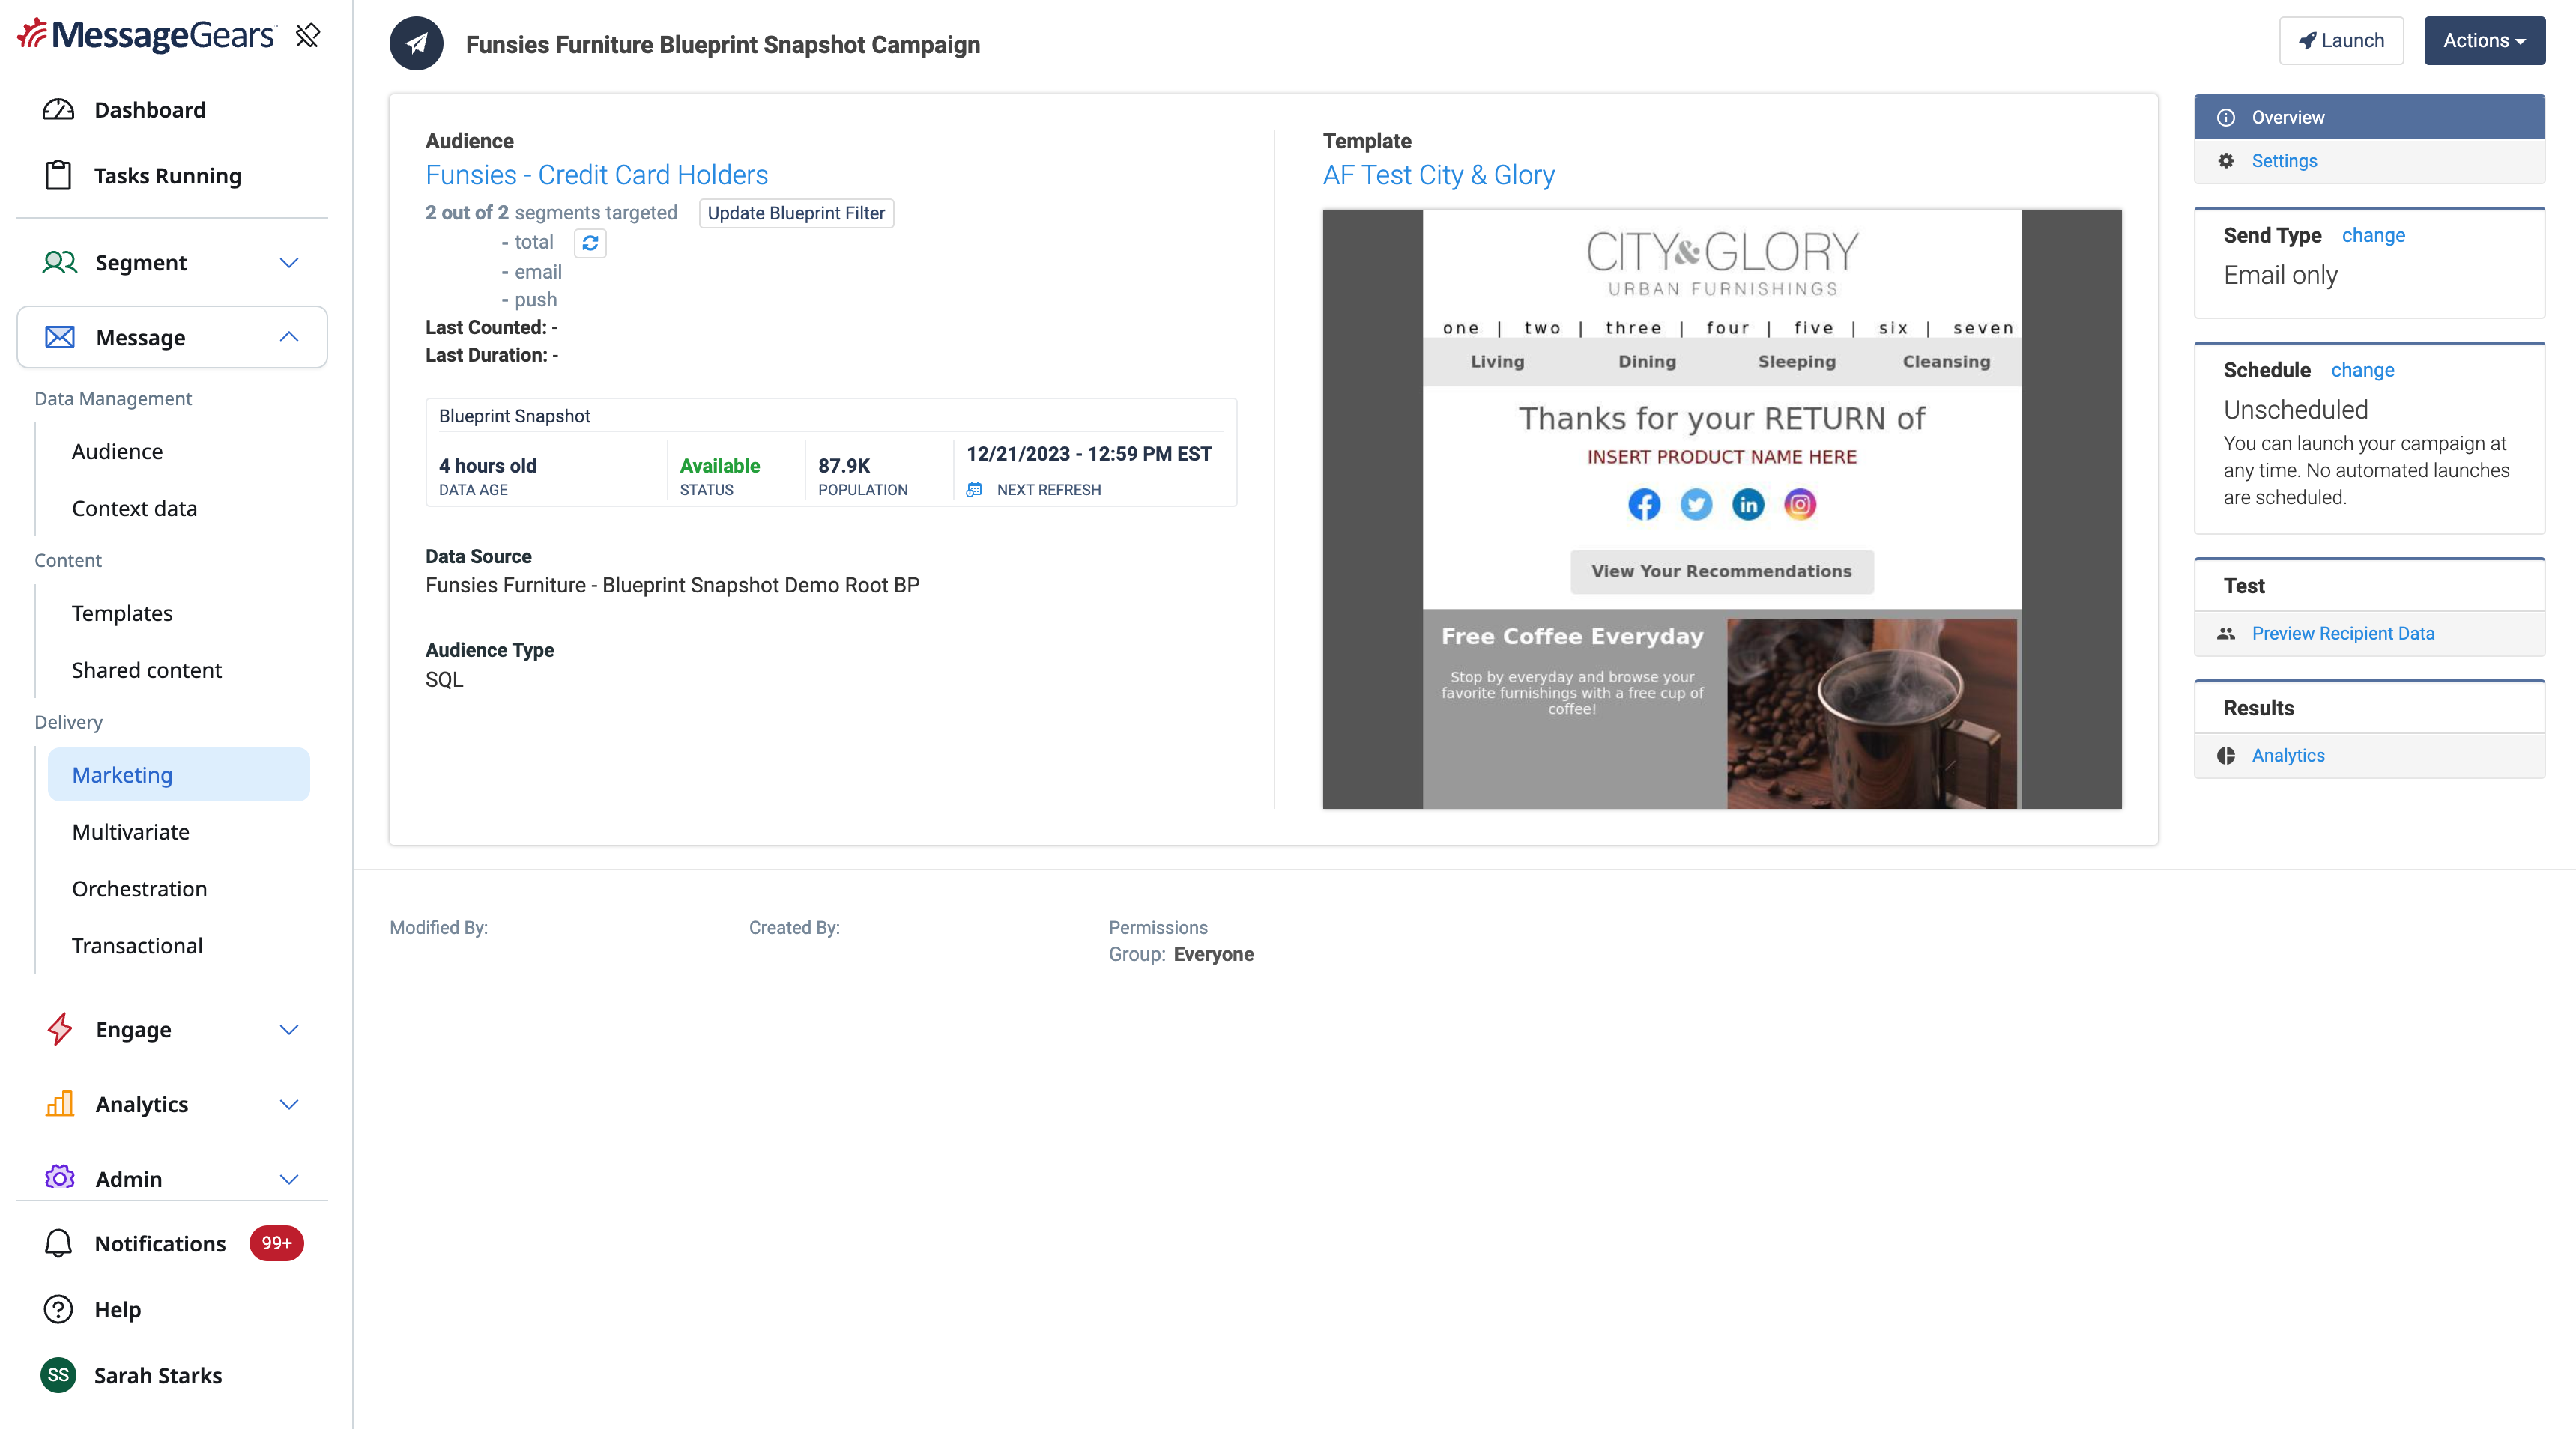
Task: Click Help in the sidebar
Action: click(118, 1309)
